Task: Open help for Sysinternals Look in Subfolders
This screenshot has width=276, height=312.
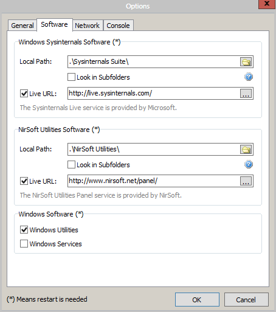Action: click(249, 77)
